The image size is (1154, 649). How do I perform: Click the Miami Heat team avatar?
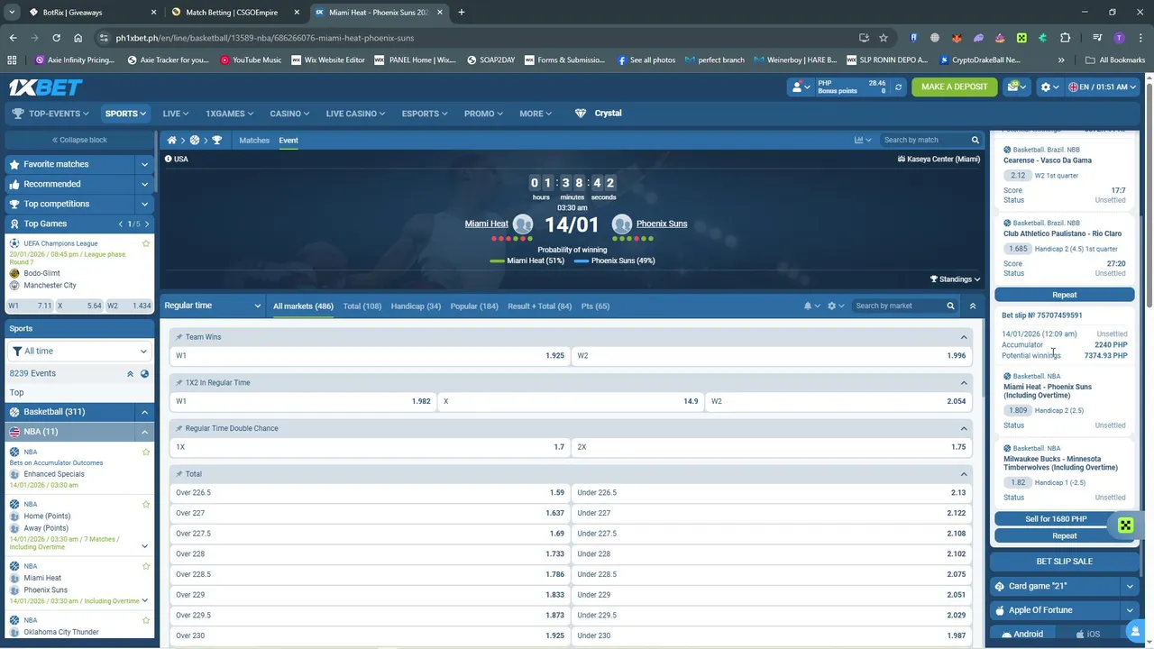tap(523, 224)
